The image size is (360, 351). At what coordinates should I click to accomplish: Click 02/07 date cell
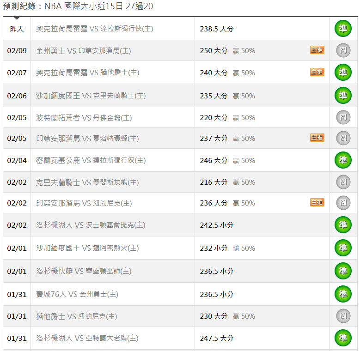(17, 73)
